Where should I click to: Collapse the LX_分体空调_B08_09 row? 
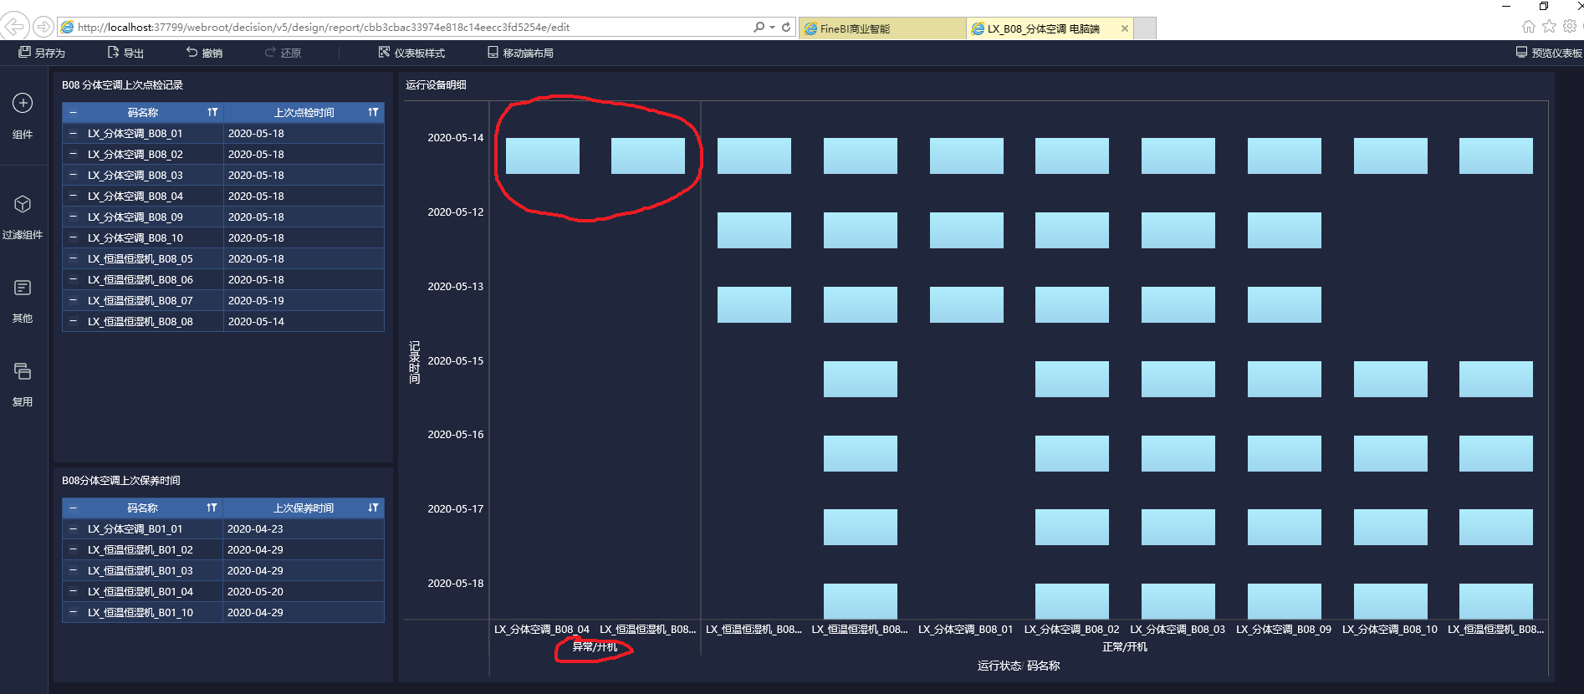click(x=73, y=217)
